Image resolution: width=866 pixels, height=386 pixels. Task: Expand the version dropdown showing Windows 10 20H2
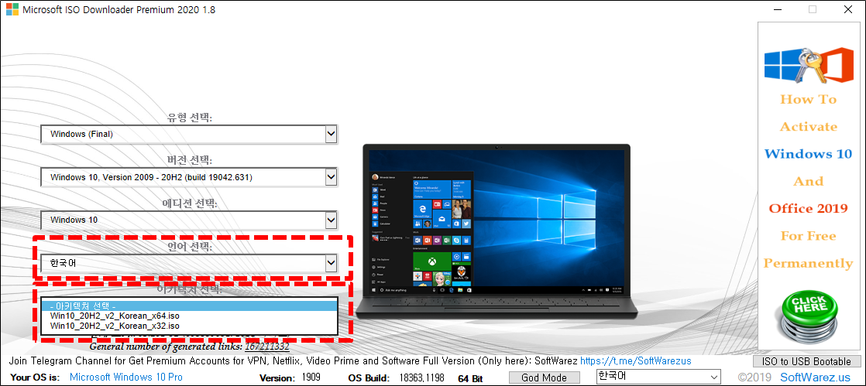(x=189, y=177)
